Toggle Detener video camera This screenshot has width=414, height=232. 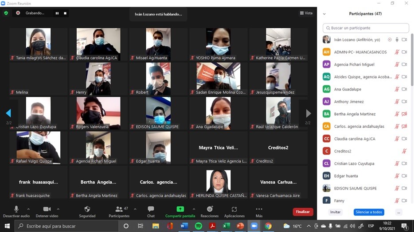tap(47, 209)
